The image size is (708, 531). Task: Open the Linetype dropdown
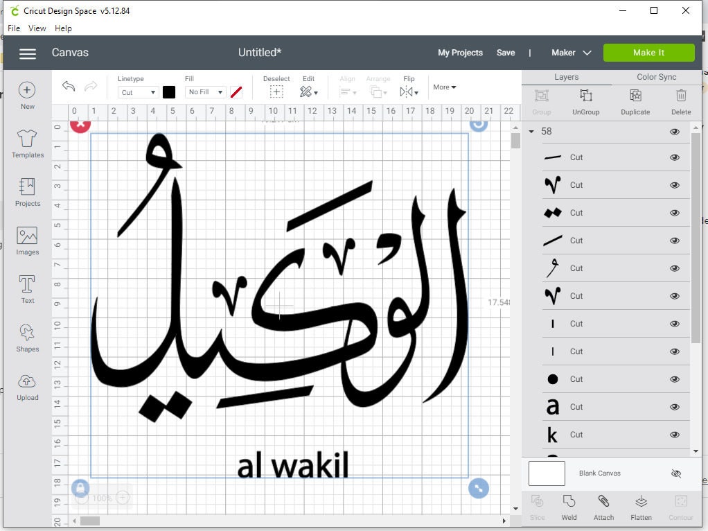click(x=137, y=92)
